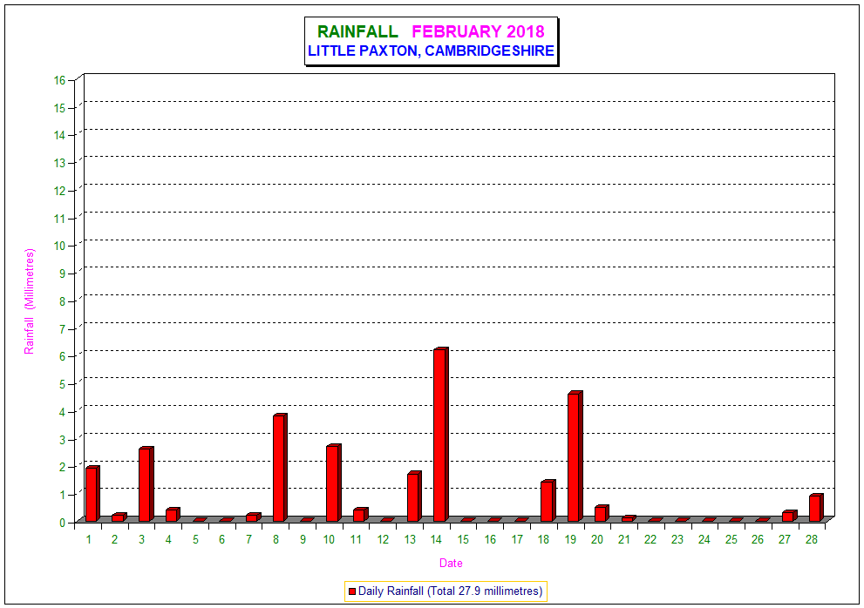Click the small bar for date 4

(173, 515)
